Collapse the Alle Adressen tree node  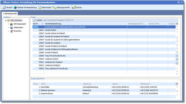(6, 21)
